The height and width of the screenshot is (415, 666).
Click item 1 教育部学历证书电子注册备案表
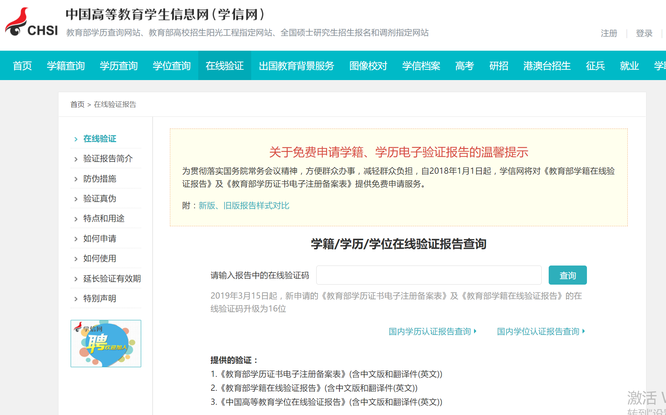click(x=326, y=374)
